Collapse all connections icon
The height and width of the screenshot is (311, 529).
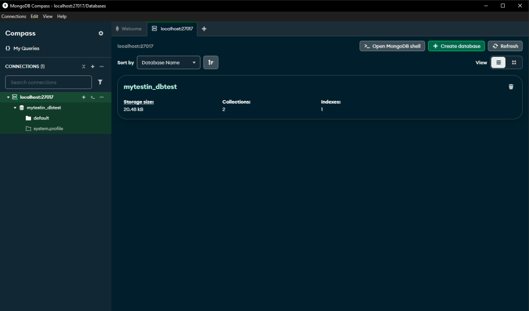click(84, 67)
